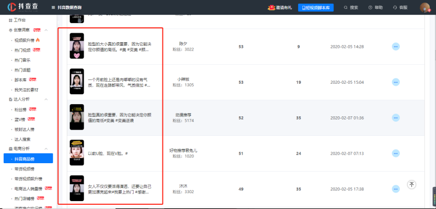
Task: Open 搜索 in the top bar
Action: (x=351, y=8)
